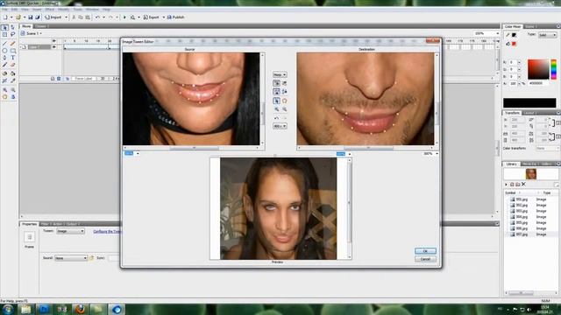Click OK in Image Tween Editor
The width and height of the screenshot is (561, 315).
[425, 251]
